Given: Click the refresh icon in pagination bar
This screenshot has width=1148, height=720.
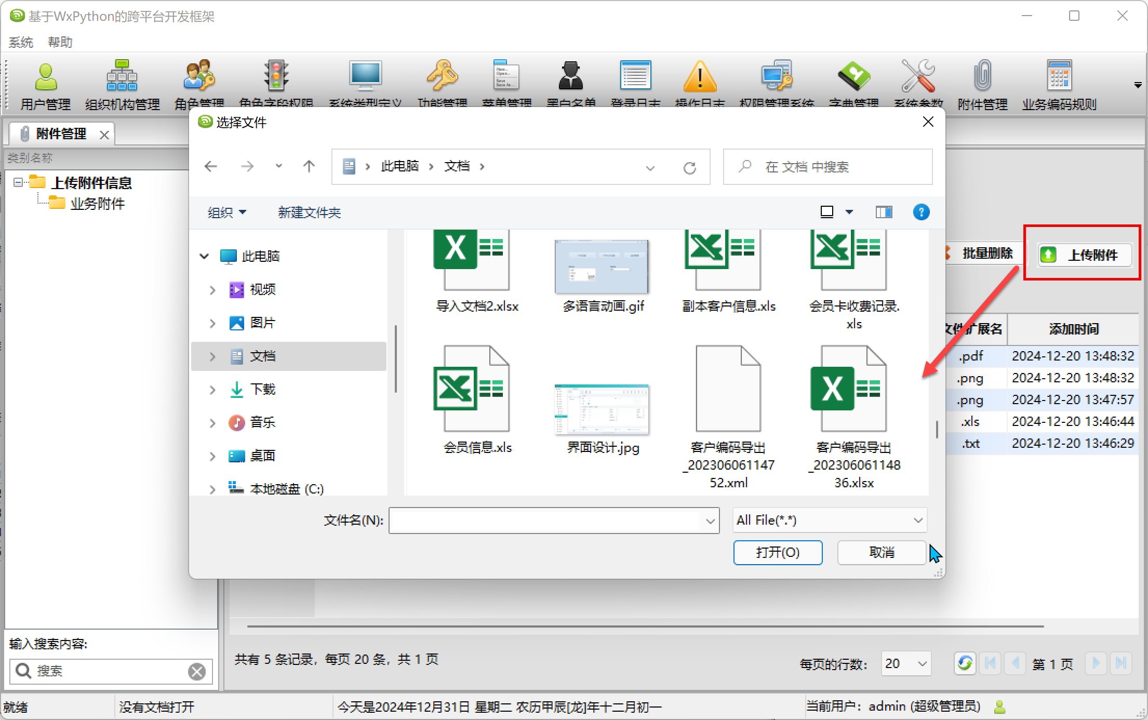Looking at the screenshot, I should [x=965, y=663].
